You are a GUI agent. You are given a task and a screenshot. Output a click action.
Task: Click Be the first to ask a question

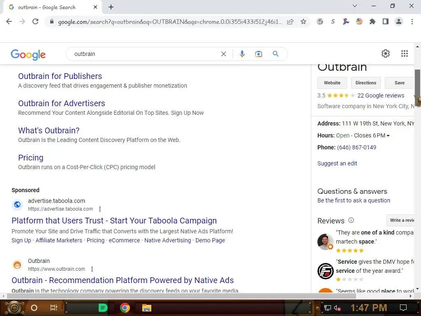point(354,200)
